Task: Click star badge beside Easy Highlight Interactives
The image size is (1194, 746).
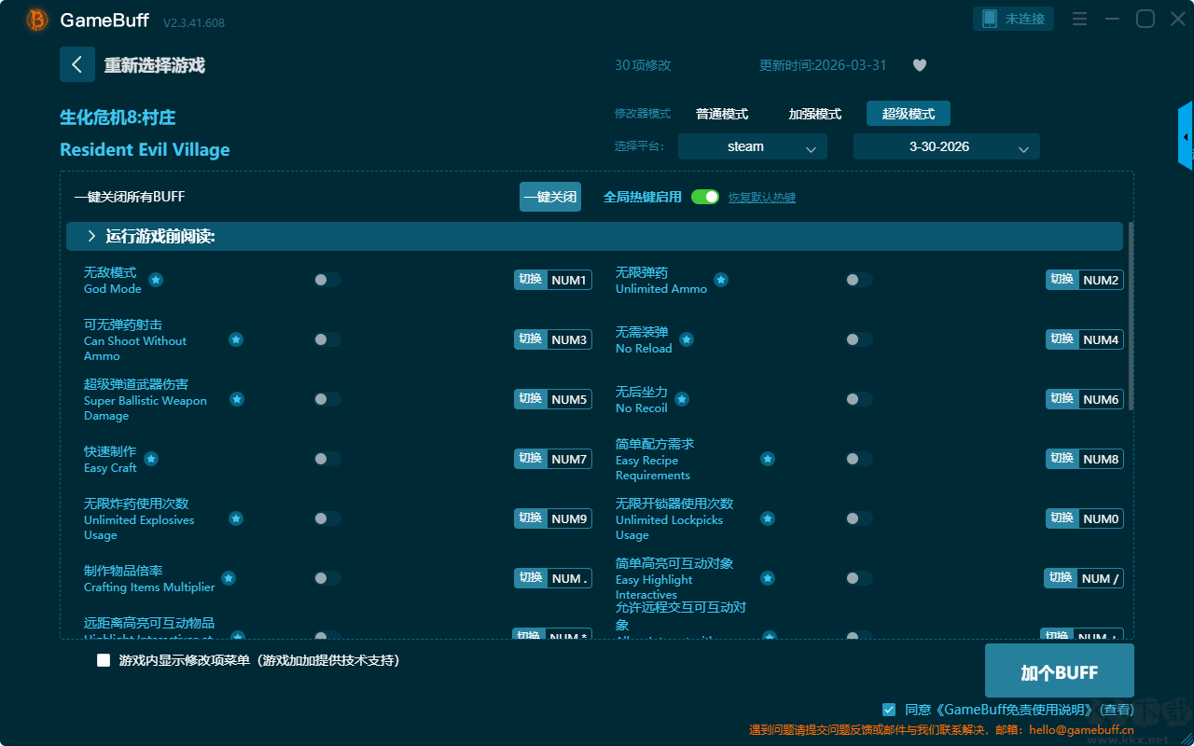Action: click(x=768, y=578)
